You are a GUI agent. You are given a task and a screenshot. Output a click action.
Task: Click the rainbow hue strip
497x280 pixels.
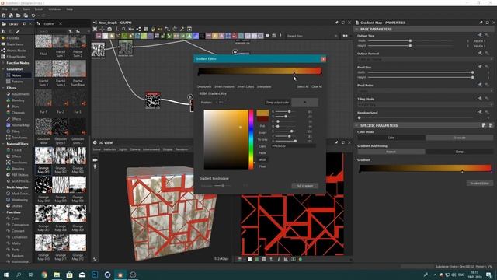point(251,139)
